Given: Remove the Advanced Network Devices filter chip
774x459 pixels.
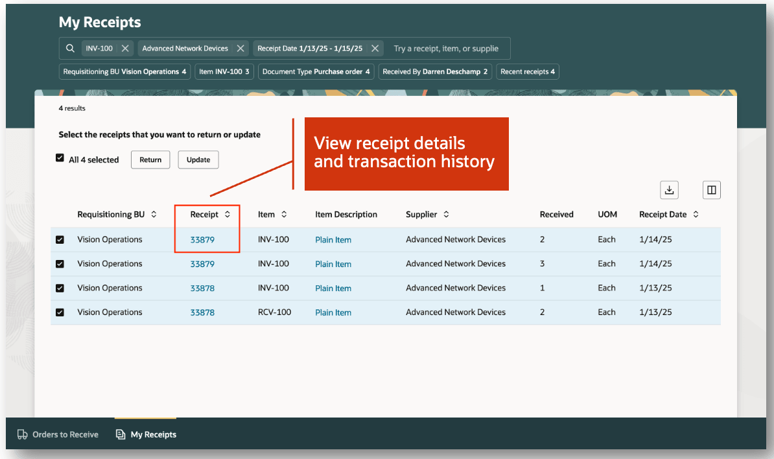Looking at the screenshot, I should point(240,49).
